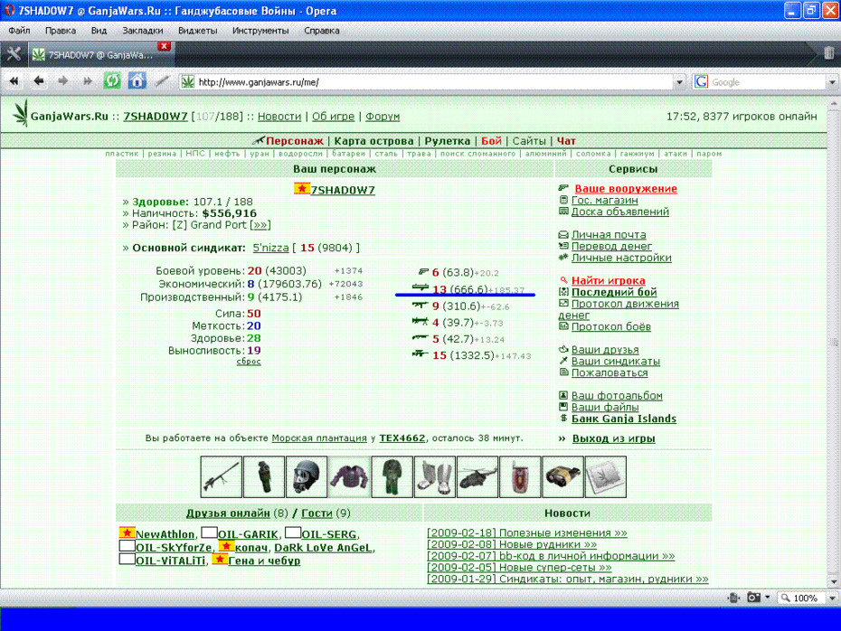841x631 pixels.
Task: Click the flag icon next to копач
Action: point(226,546)
